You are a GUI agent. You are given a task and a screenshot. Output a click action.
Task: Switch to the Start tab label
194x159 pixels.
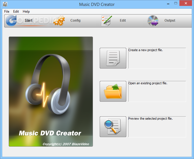(28, 20)
